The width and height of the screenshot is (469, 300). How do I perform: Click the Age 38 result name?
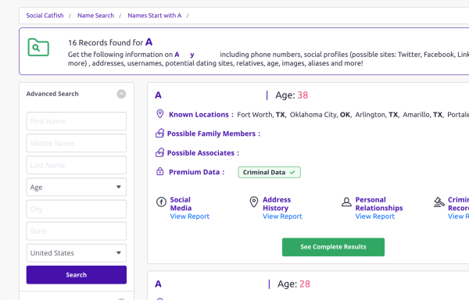point(158,95)
